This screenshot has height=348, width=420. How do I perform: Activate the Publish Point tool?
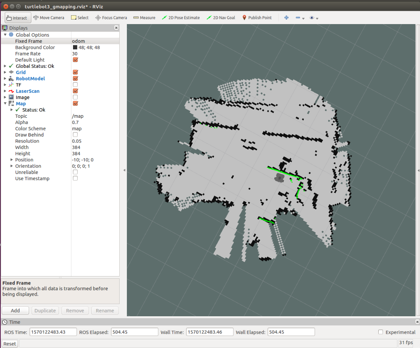257,18
